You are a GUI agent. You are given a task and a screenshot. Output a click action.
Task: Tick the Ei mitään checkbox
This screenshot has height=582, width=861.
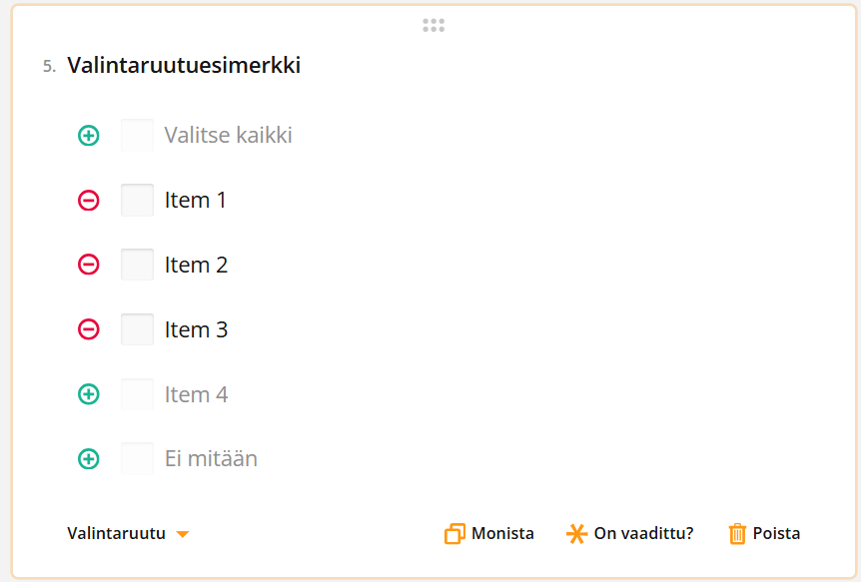tap(137, 458)
